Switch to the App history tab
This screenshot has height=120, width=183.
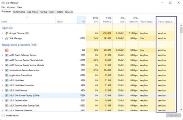33,12
